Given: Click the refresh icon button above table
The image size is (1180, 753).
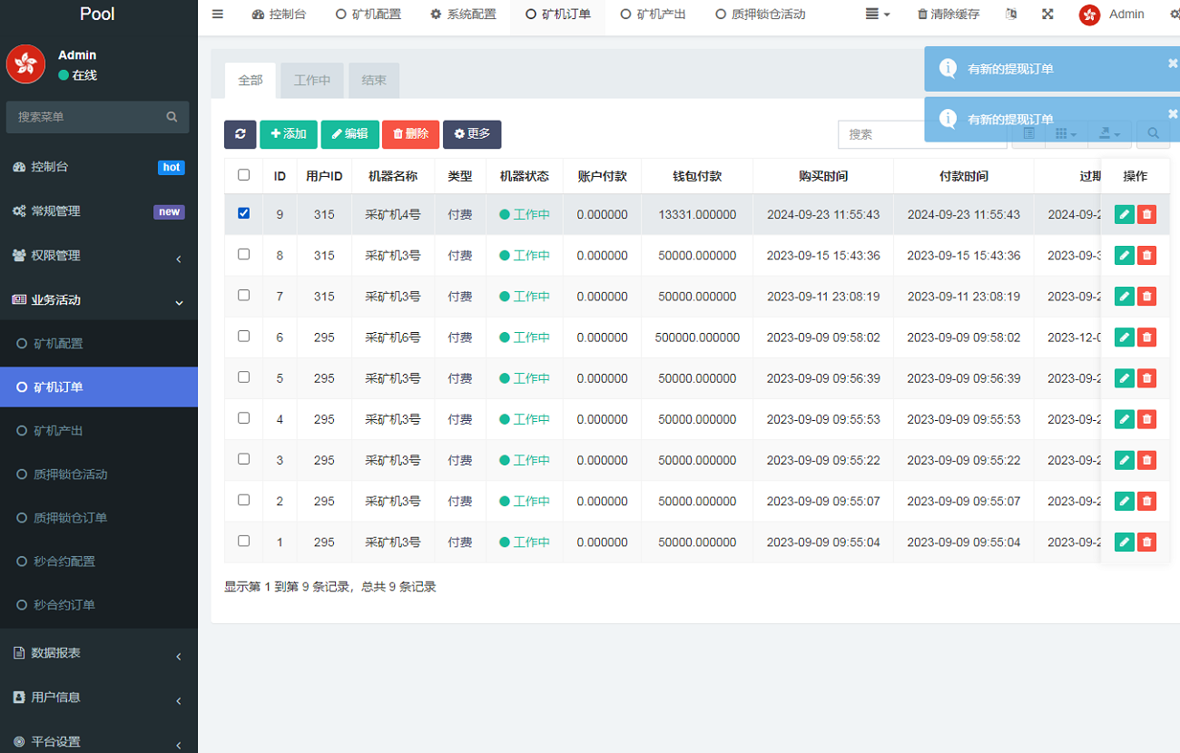Looking at the screenshot, I should (240, 134).
